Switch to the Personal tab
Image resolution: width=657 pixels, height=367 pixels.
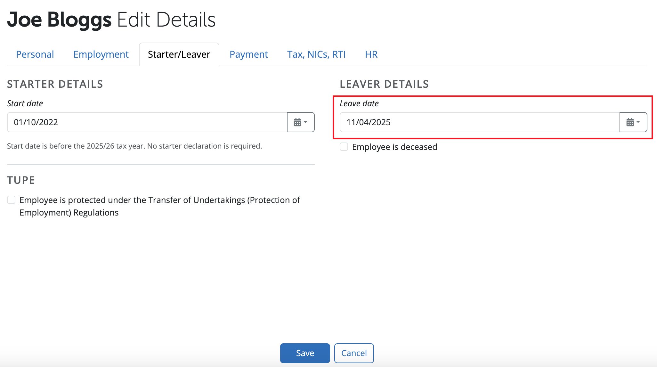tap(35, 54)
